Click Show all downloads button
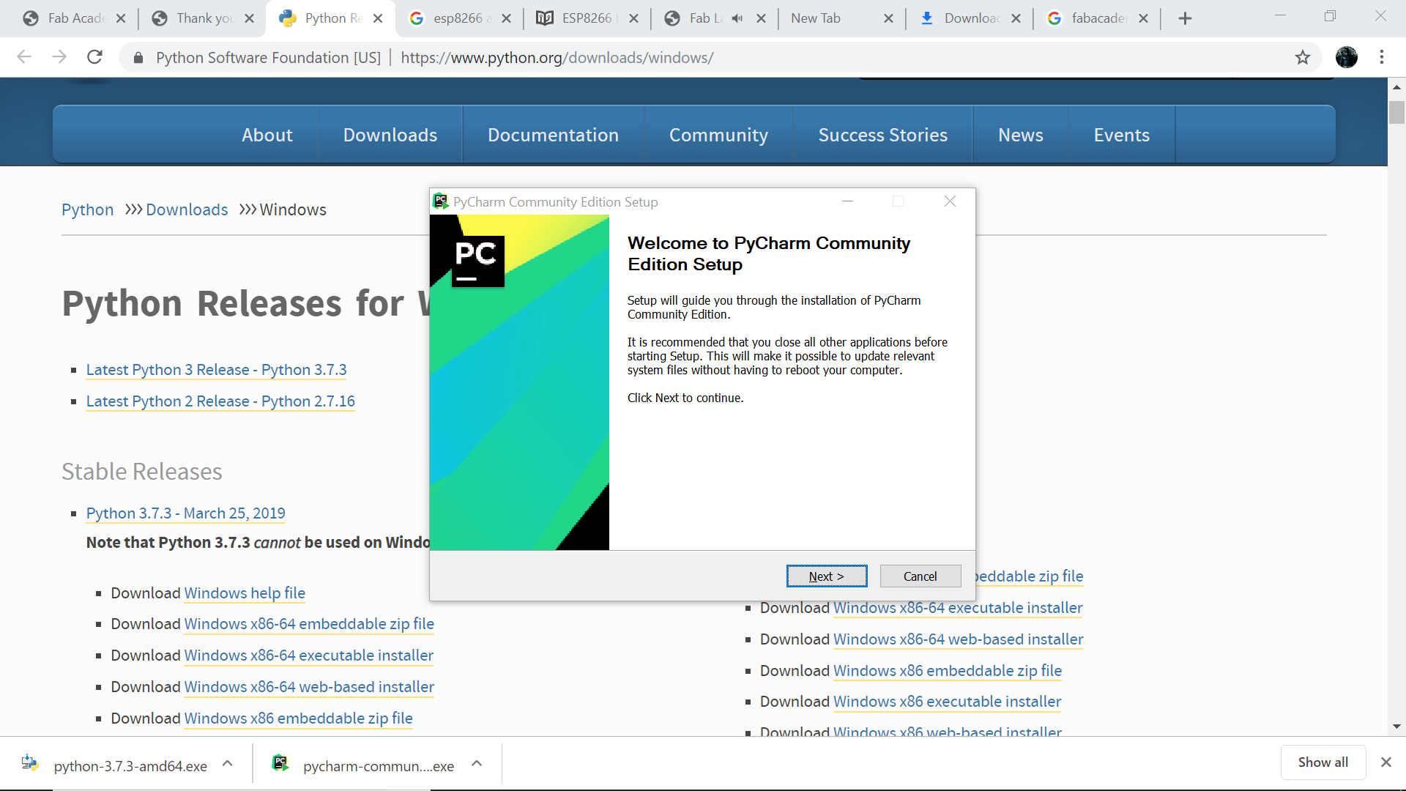The image size is (1406, 791). click(x=1323, y=762)
